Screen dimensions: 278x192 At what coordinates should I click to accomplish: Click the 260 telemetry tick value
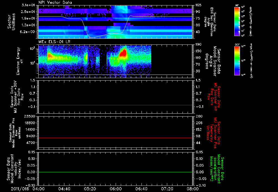click(199, 116)
